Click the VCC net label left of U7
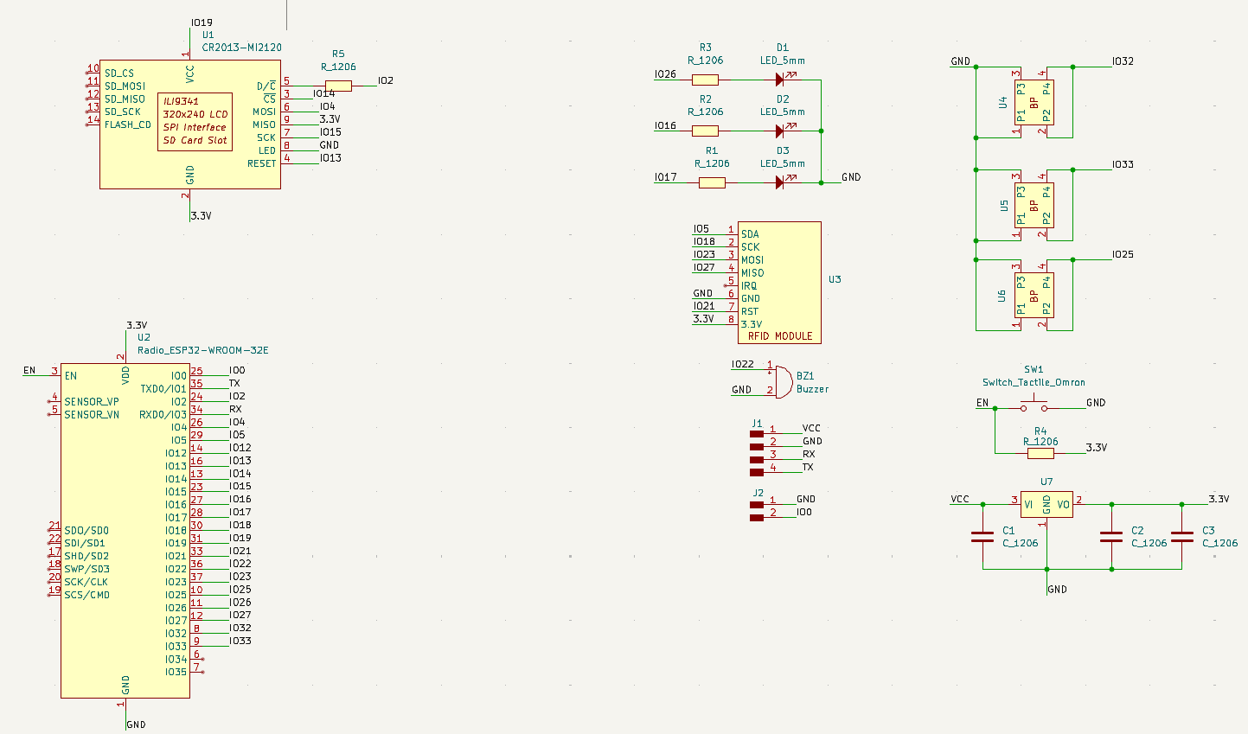Viewport: 1248px width, 734px height. coord(960,500)
